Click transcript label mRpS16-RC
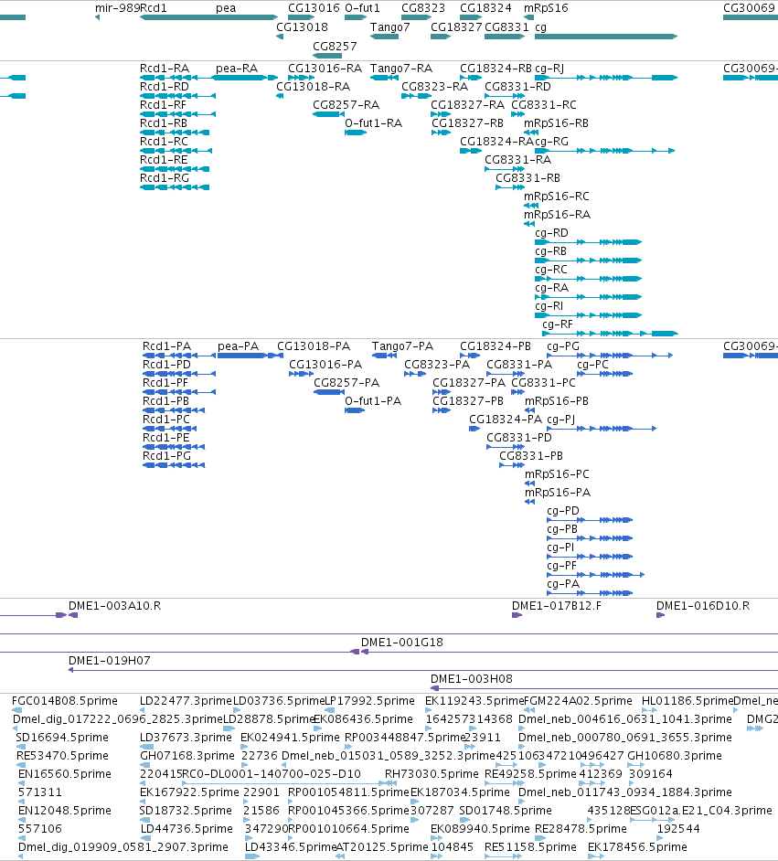 pyautogui.click(x=557, y=197)
